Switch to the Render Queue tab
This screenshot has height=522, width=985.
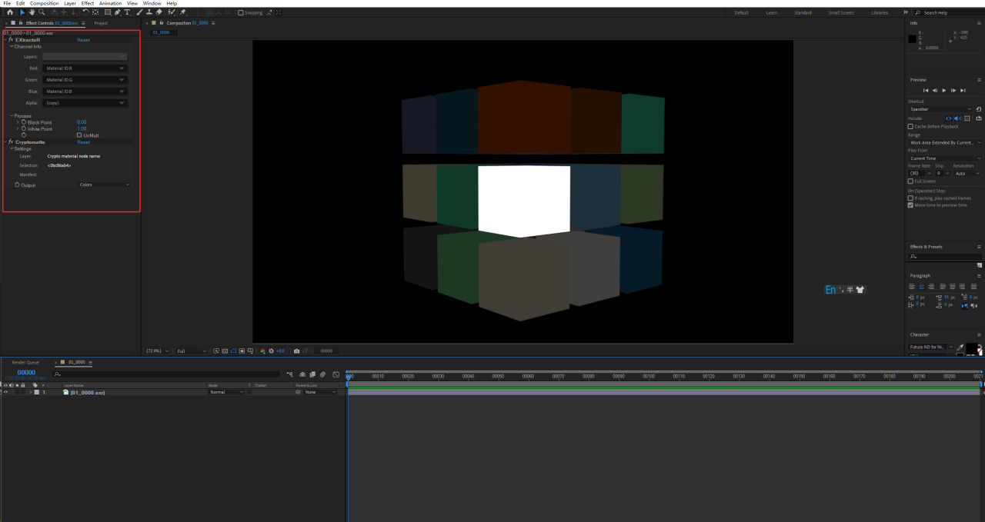tap(25, 362)
